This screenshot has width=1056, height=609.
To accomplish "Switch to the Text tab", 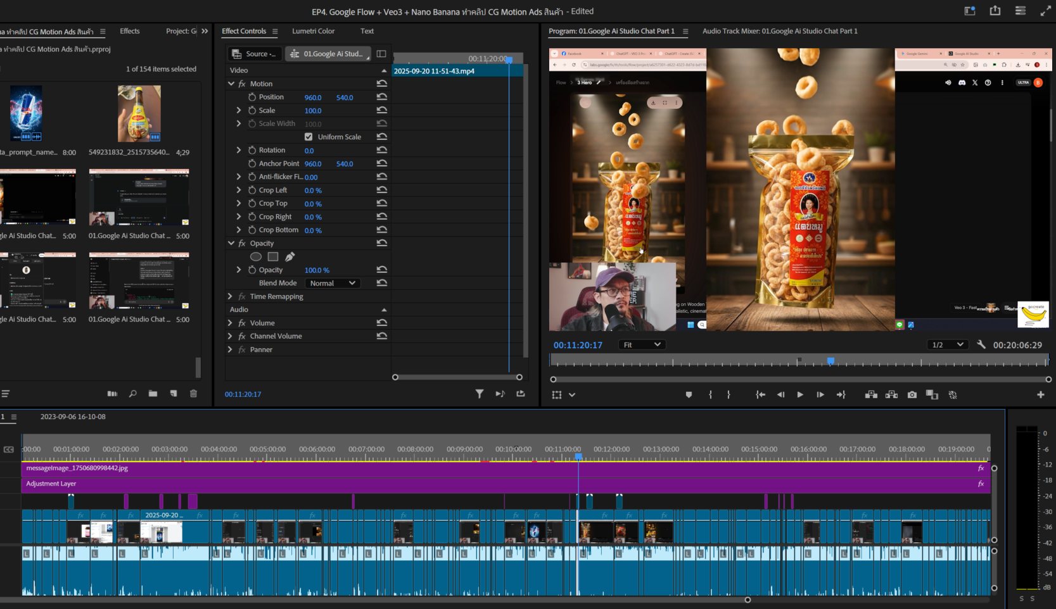I will (x=367, y=31).
